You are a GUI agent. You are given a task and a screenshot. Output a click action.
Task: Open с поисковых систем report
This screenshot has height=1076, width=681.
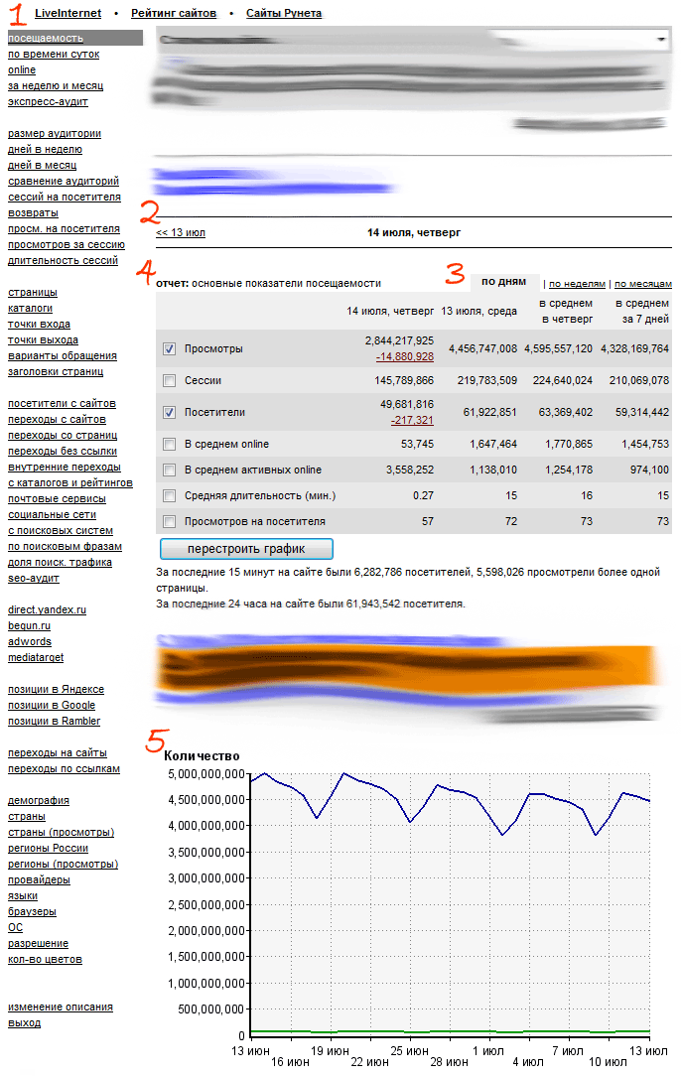[61, 530]
